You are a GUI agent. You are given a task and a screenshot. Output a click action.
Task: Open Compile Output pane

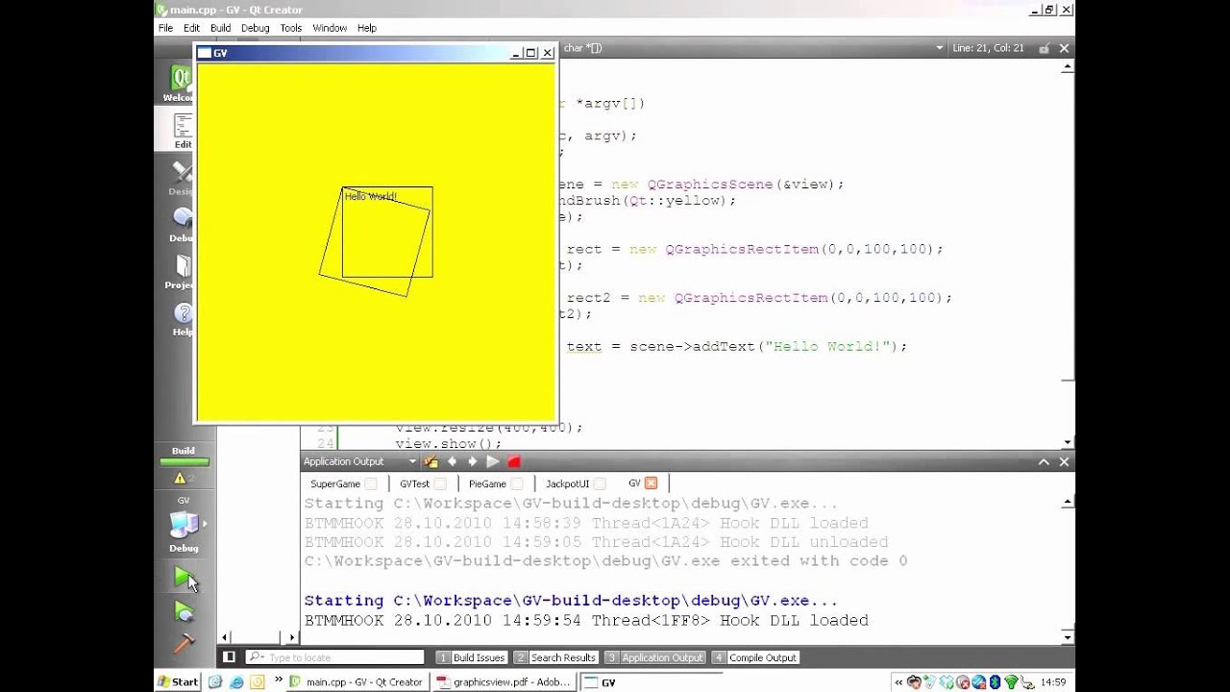(x=756, y=657)
